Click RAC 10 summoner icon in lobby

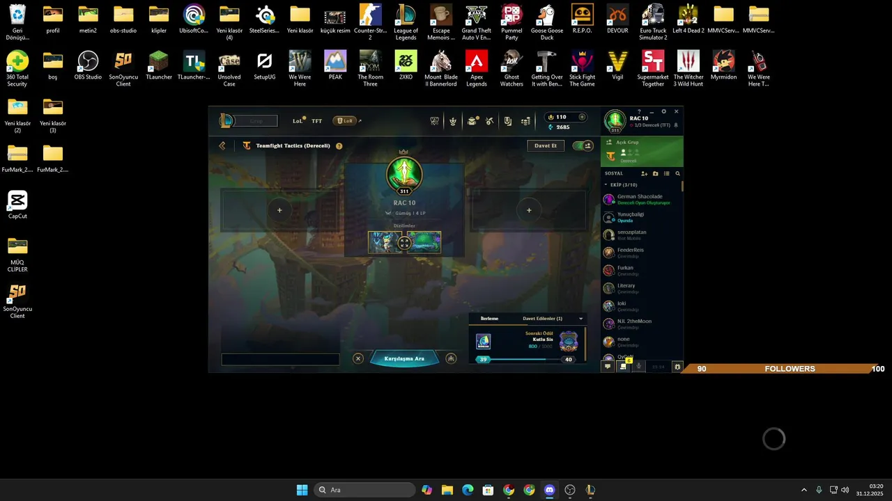pyautogui.click(x=404, y=174)
